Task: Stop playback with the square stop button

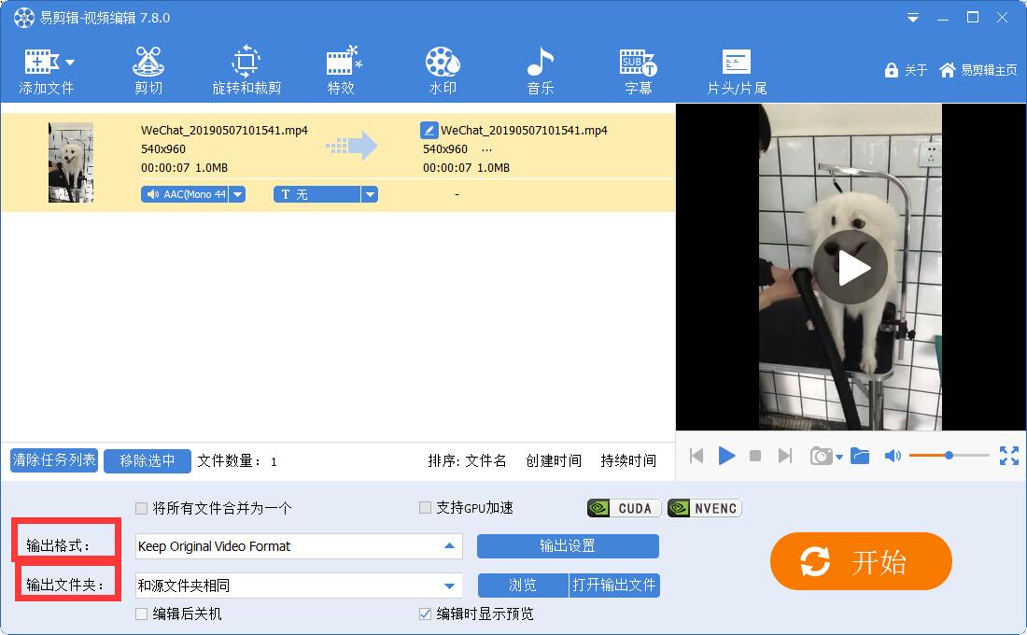Action: click(x=755, y=456)
